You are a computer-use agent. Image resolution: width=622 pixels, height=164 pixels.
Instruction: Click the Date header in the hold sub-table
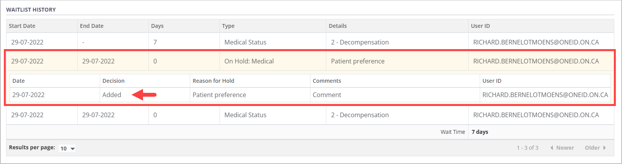[19, 81]
